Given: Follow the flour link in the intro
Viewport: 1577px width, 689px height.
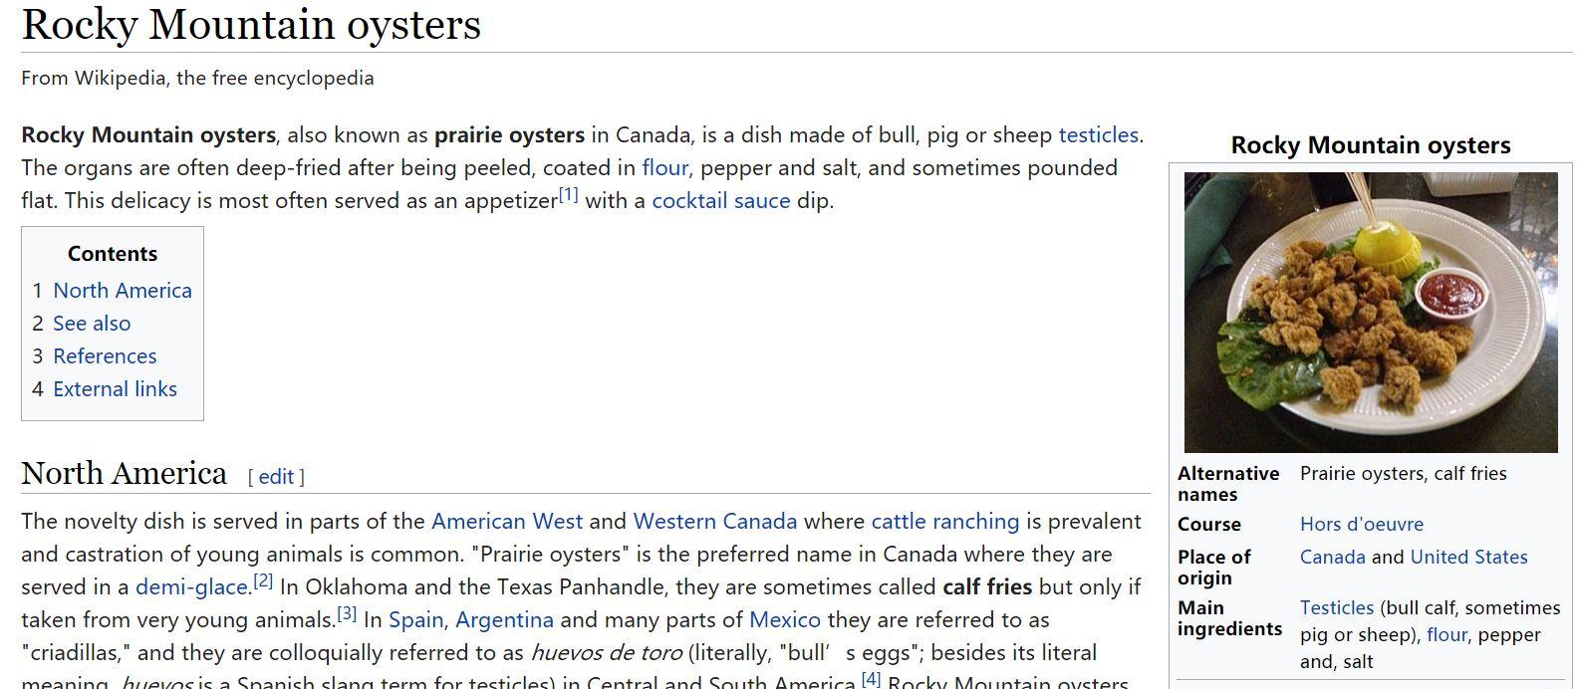Looking at the screenshot, I should (x=664, y=167).
